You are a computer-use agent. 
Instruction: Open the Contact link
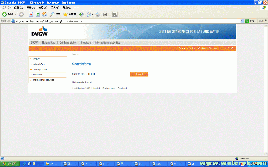pyautogui.click(x=202, y=48)
